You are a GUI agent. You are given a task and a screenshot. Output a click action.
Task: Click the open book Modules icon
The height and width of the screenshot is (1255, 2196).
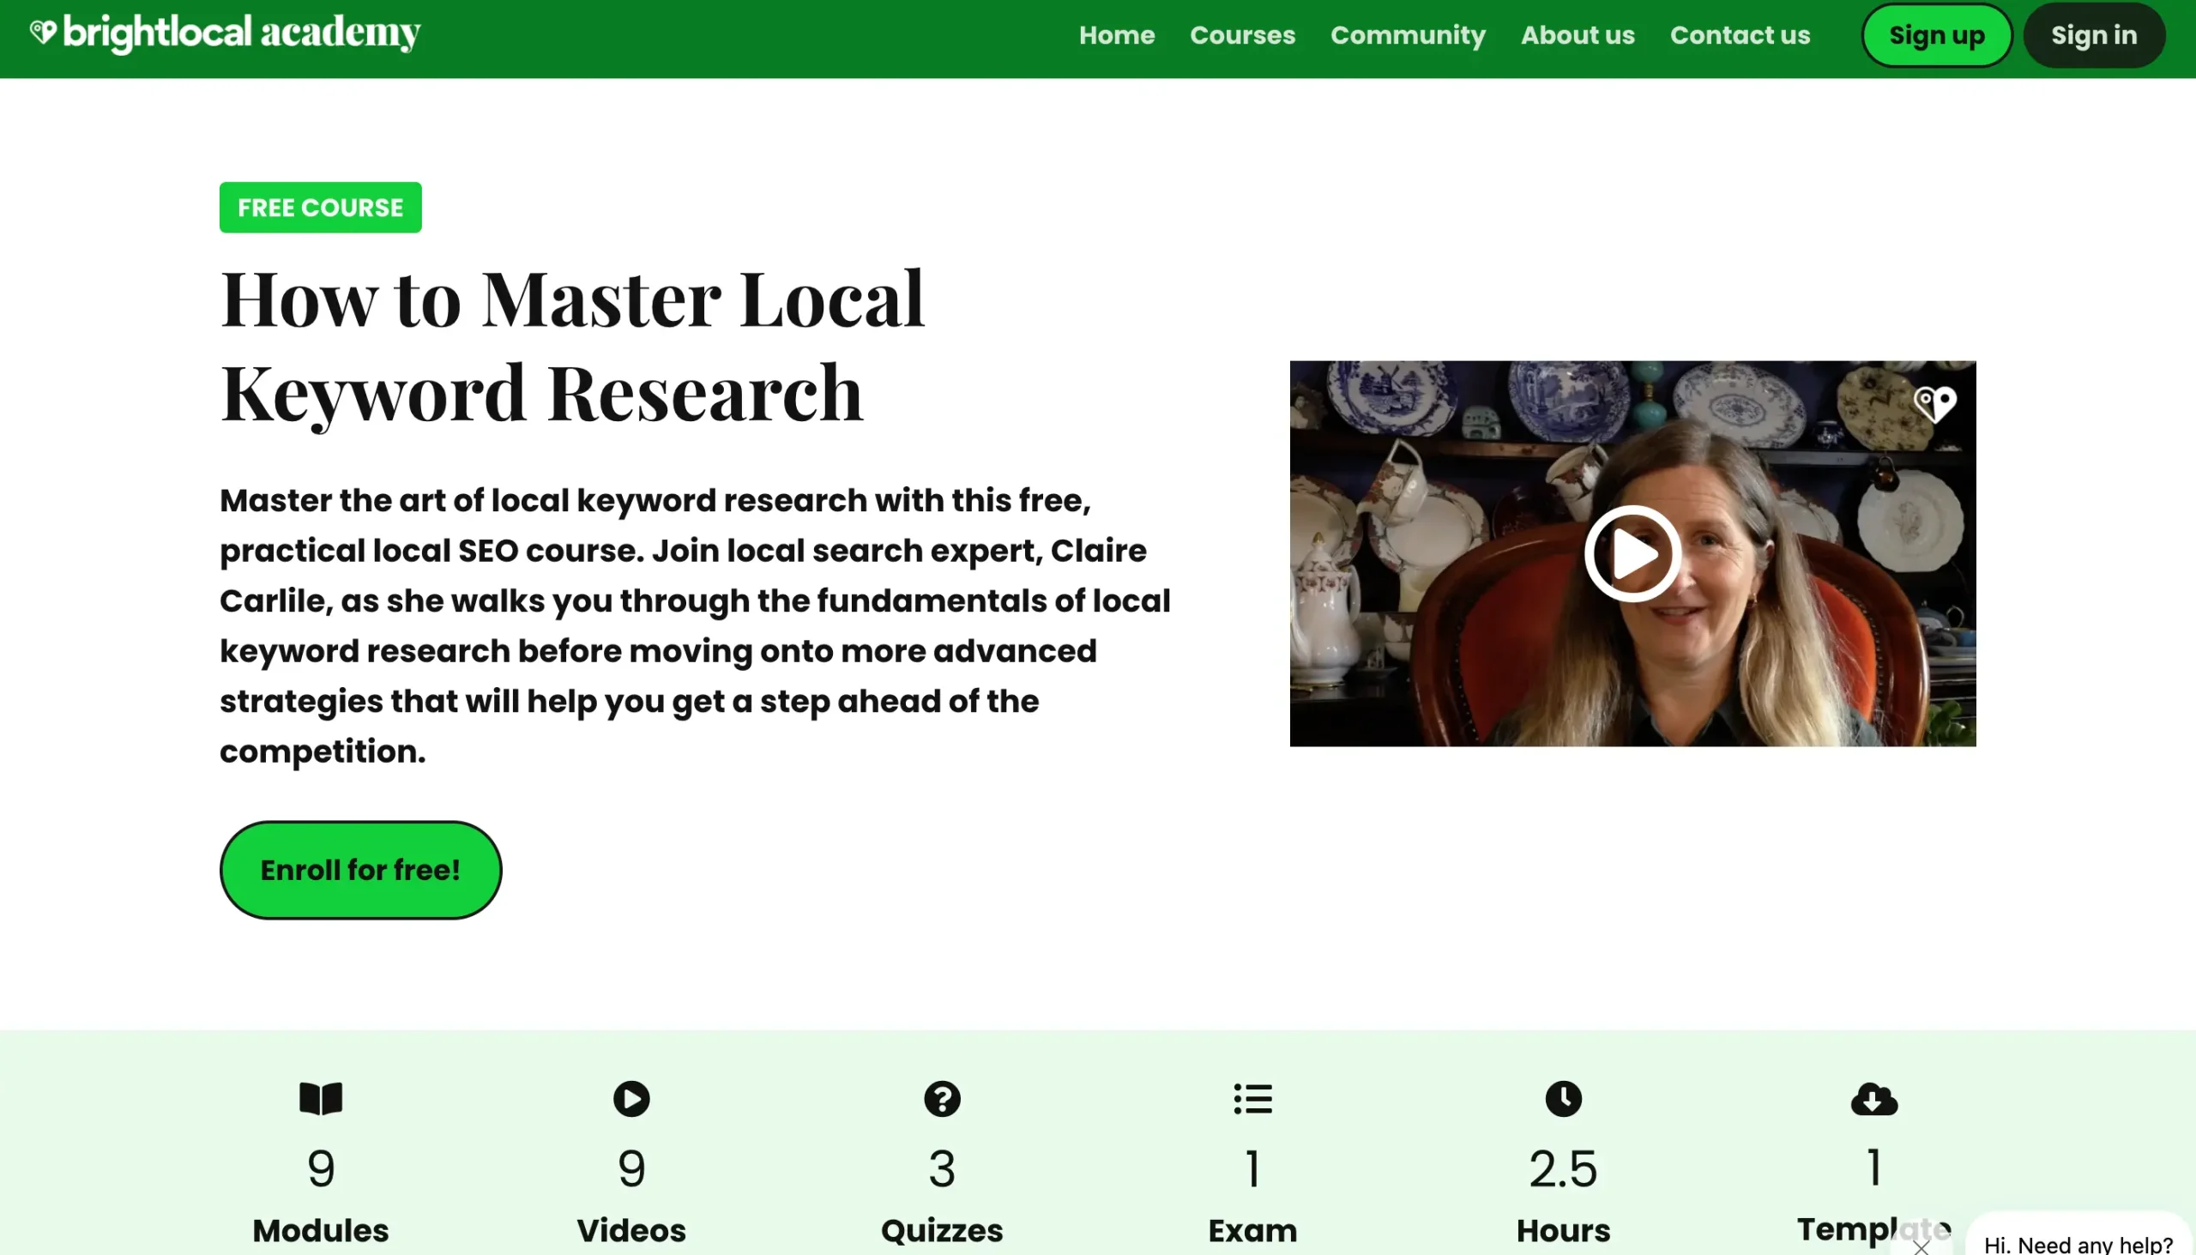click(x=321, y=1099)
